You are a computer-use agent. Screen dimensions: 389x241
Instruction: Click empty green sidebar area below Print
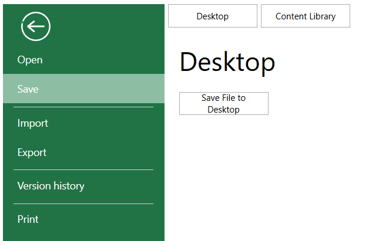(83, 235)
